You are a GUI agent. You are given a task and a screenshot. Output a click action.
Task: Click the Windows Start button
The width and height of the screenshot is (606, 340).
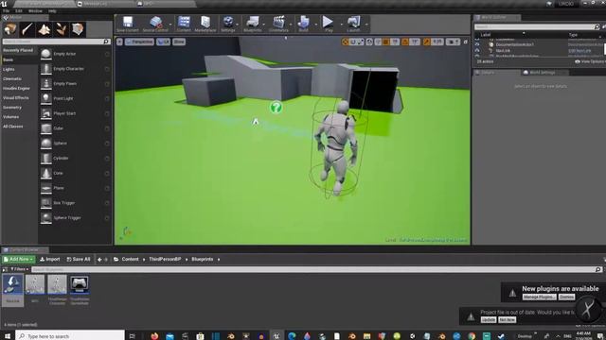click(8, 336)
